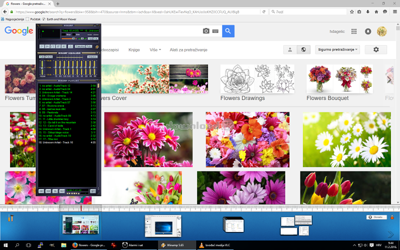
Task: Click the 16K equalizer band slider
Action: click(x=94, y=67)
